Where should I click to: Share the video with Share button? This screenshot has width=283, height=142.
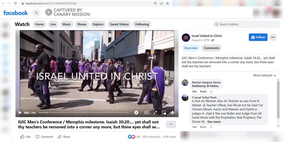tap(64, 137)
